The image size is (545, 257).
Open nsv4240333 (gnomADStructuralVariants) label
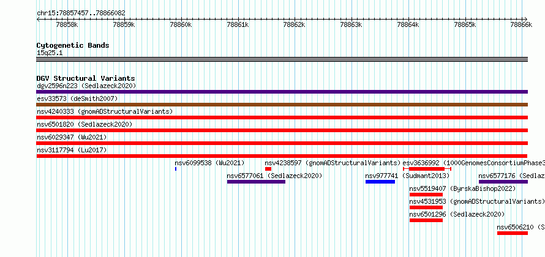coord(105,111)
